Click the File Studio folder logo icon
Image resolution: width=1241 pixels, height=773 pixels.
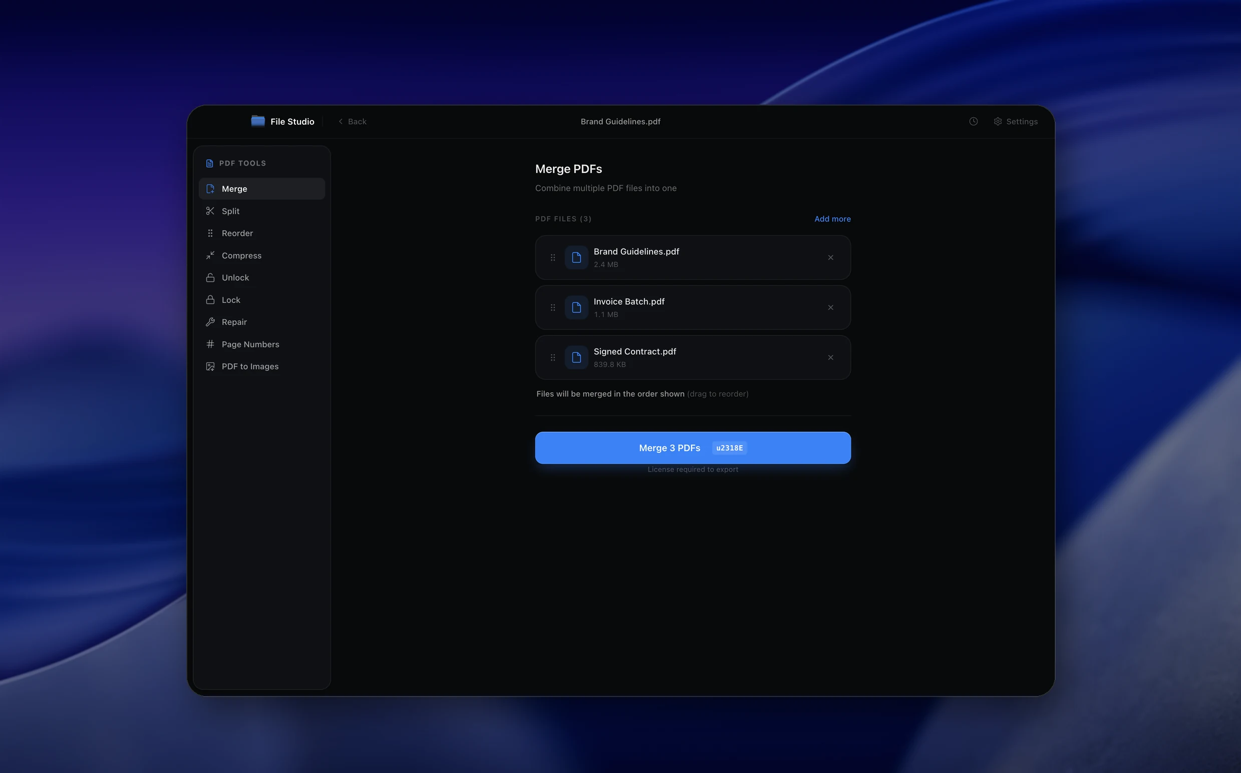258,121
